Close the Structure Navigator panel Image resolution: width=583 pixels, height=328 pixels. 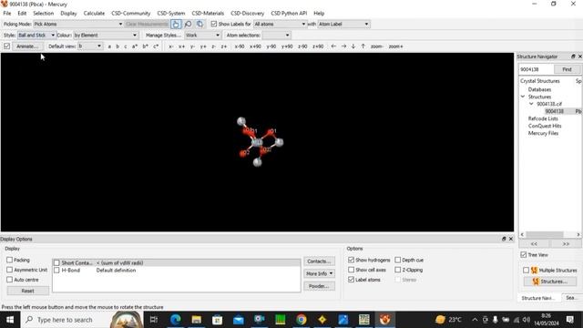579,56
